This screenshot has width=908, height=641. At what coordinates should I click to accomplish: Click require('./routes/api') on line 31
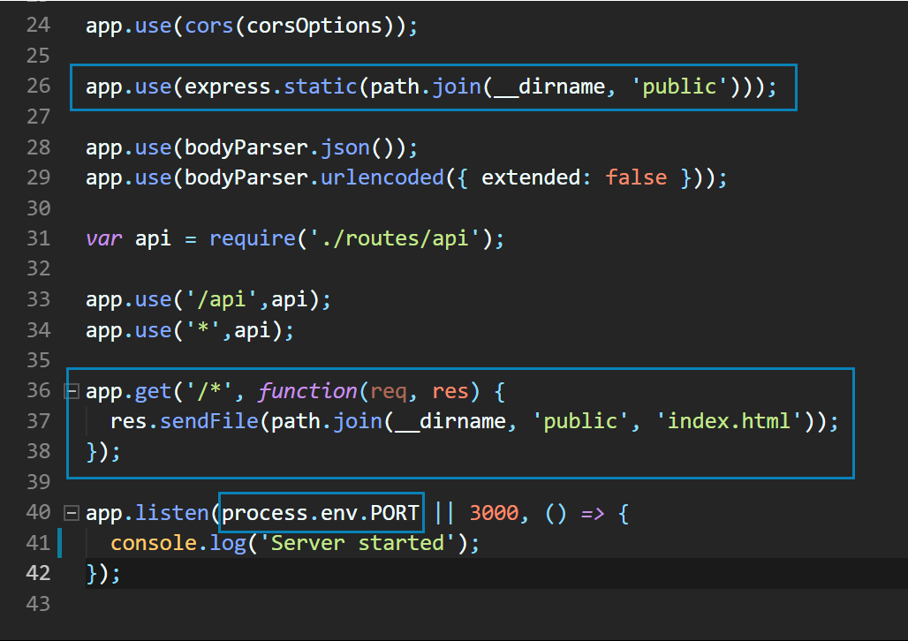(x=352, y=238)
